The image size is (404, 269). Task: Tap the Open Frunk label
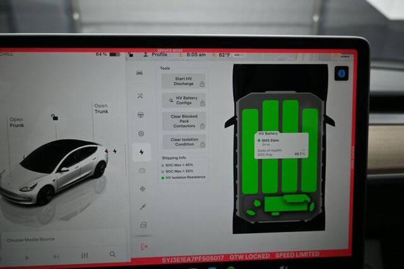click(x=17, y=122)
